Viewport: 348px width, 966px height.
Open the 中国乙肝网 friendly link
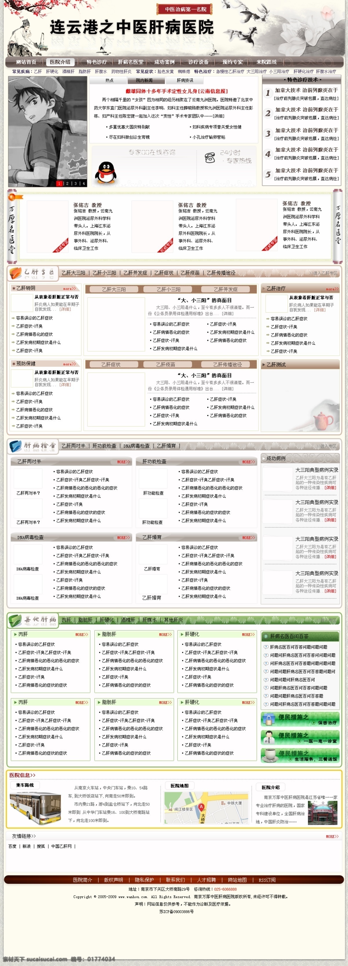(x=61, y=846)
